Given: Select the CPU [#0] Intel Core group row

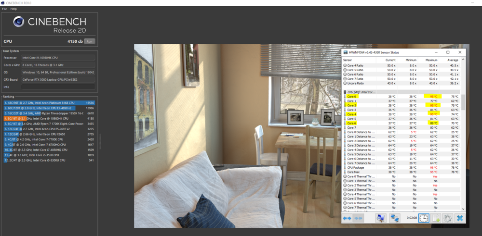Looking at the screenshot, I should [366, 92].
